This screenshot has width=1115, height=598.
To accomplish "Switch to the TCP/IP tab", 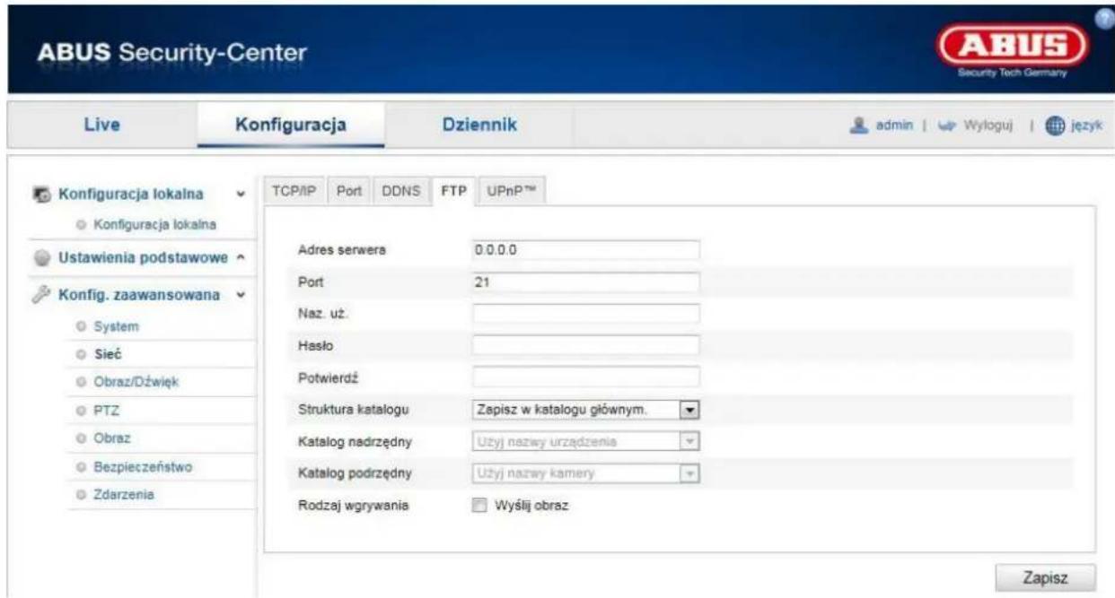I will coord(294,189).
